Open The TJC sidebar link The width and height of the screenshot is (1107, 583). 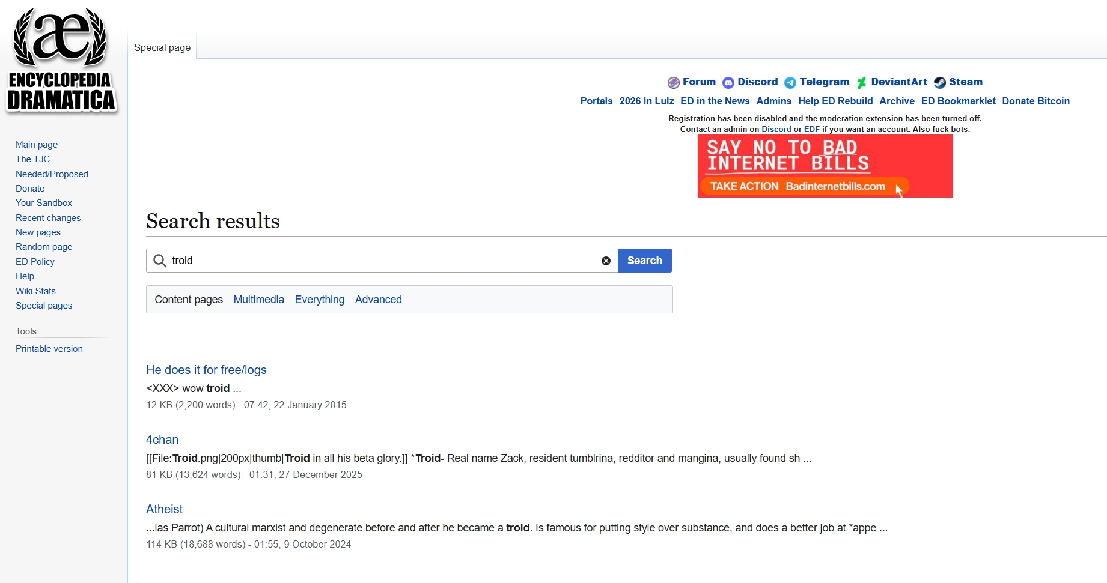pos(33,159)
